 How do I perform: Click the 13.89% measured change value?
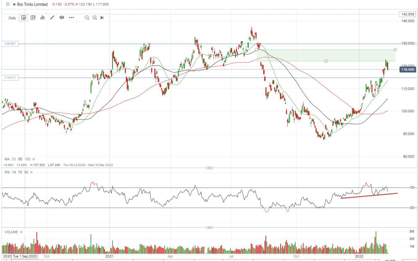pos(22,165)
